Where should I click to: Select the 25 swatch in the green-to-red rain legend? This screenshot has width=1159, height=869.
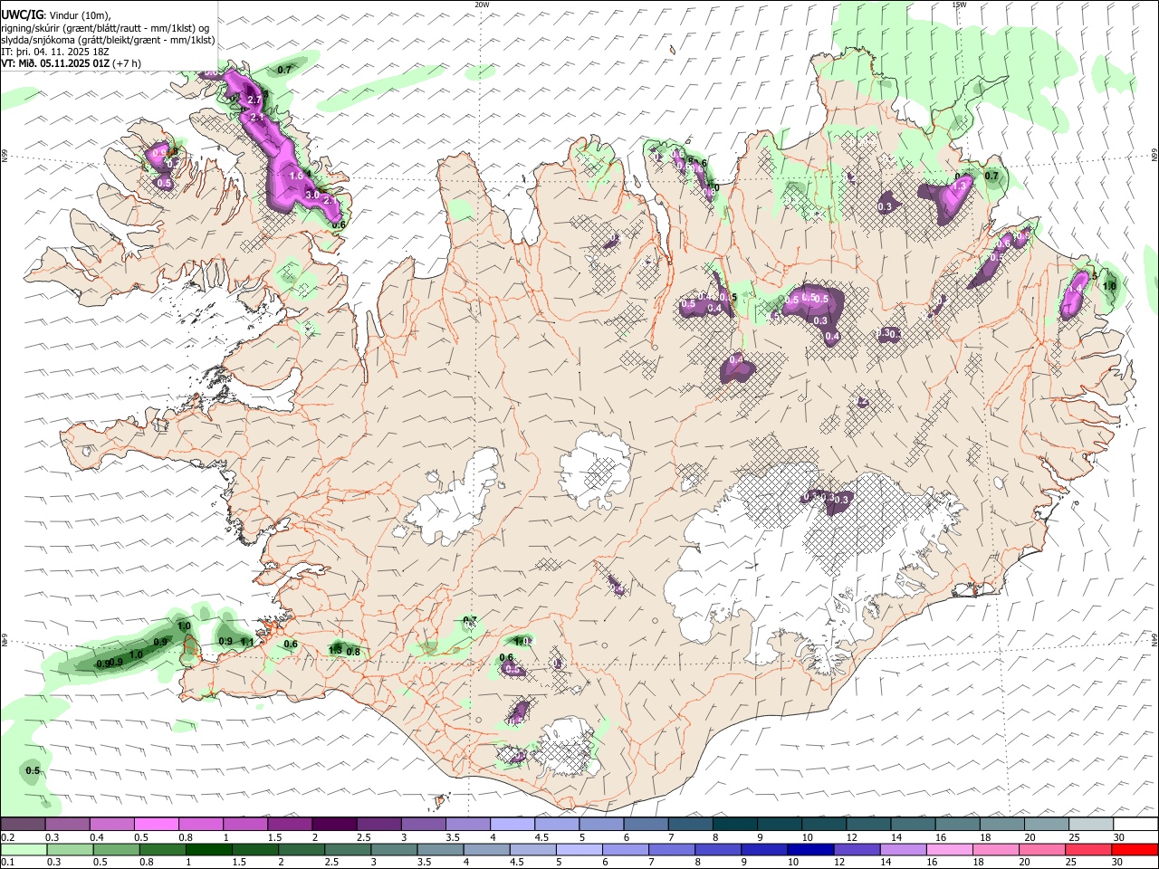coord(1091,849)
